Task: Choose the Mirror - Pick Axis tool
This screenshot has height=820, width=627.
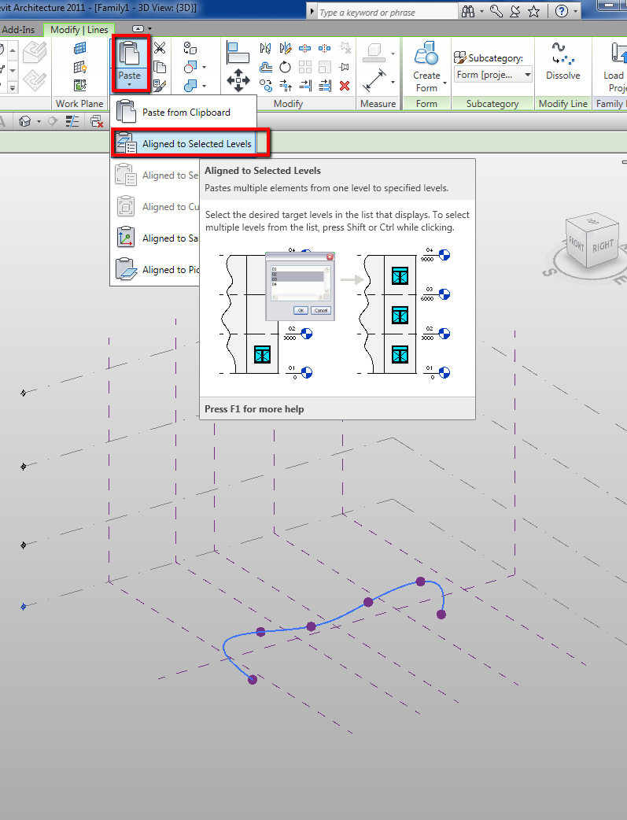Action: (x=266, y=49)
